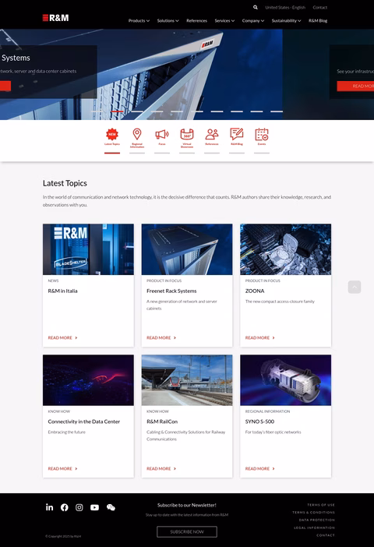Open United States - English language selector
The image size is (374, 547).
(x=285, y=7)
